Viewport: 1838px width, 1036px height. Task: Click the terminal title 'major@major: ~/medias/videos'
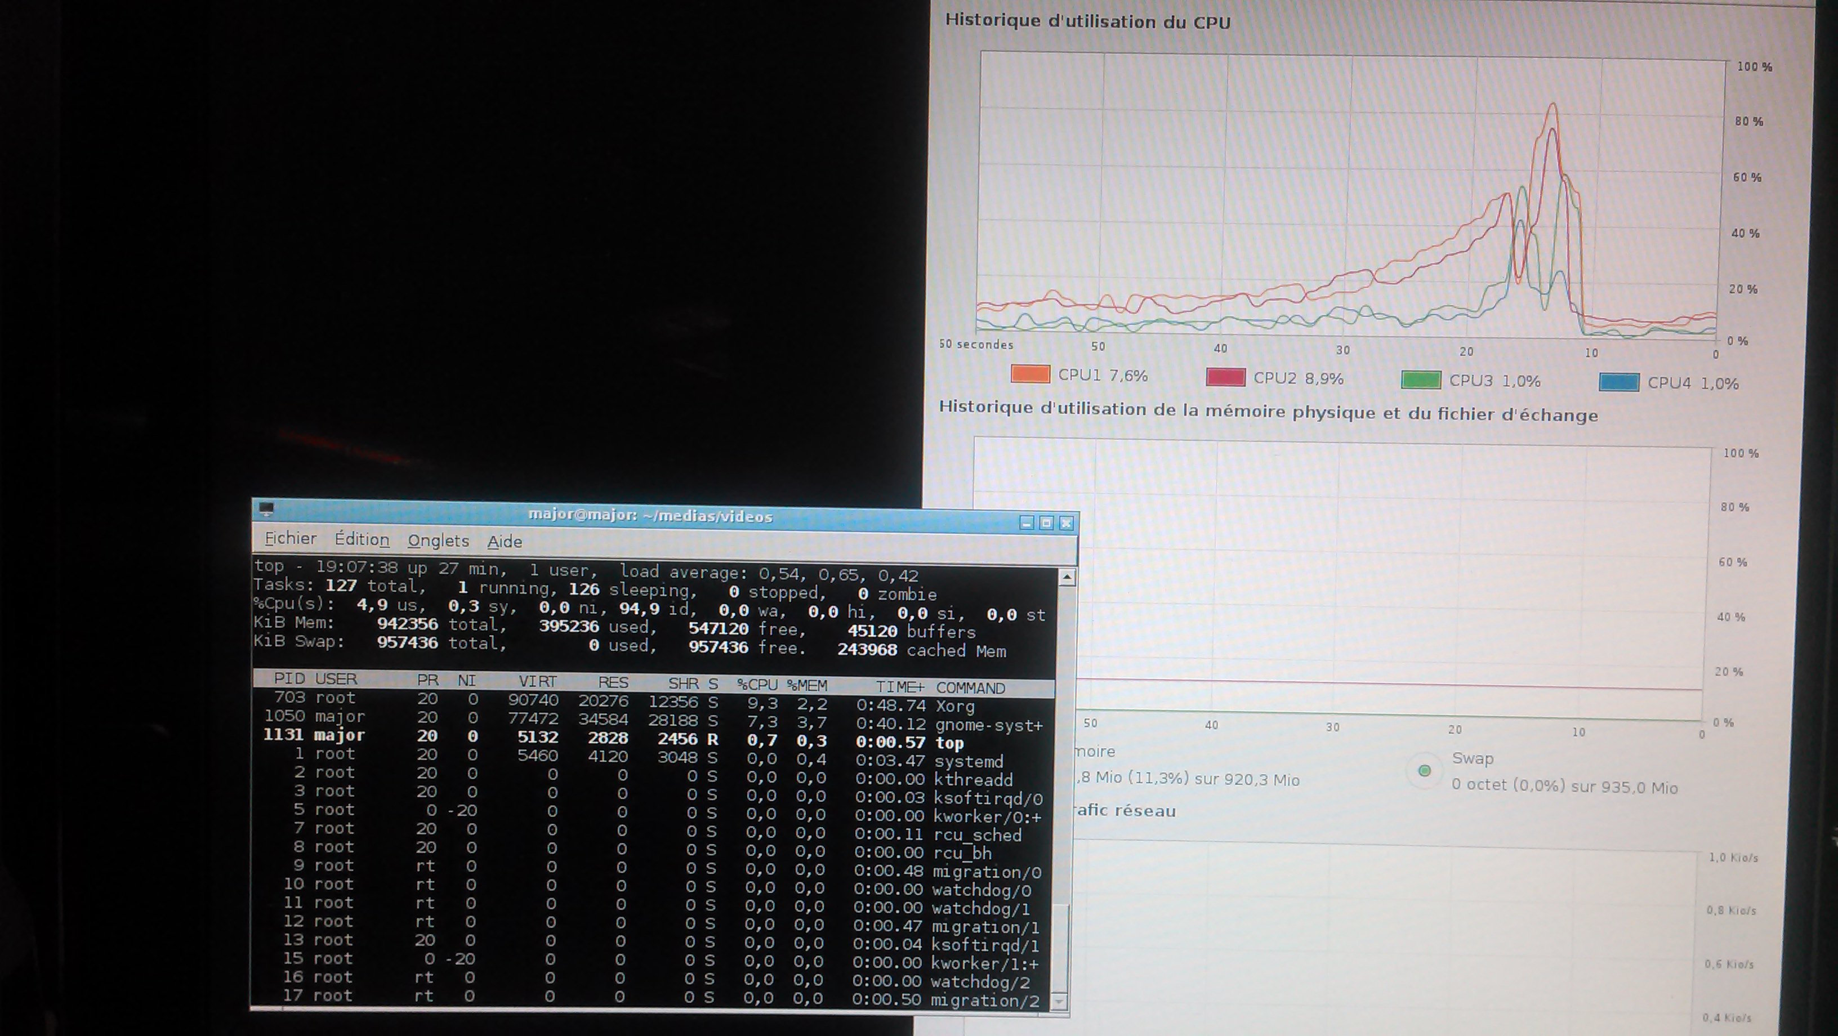point(650,516)
